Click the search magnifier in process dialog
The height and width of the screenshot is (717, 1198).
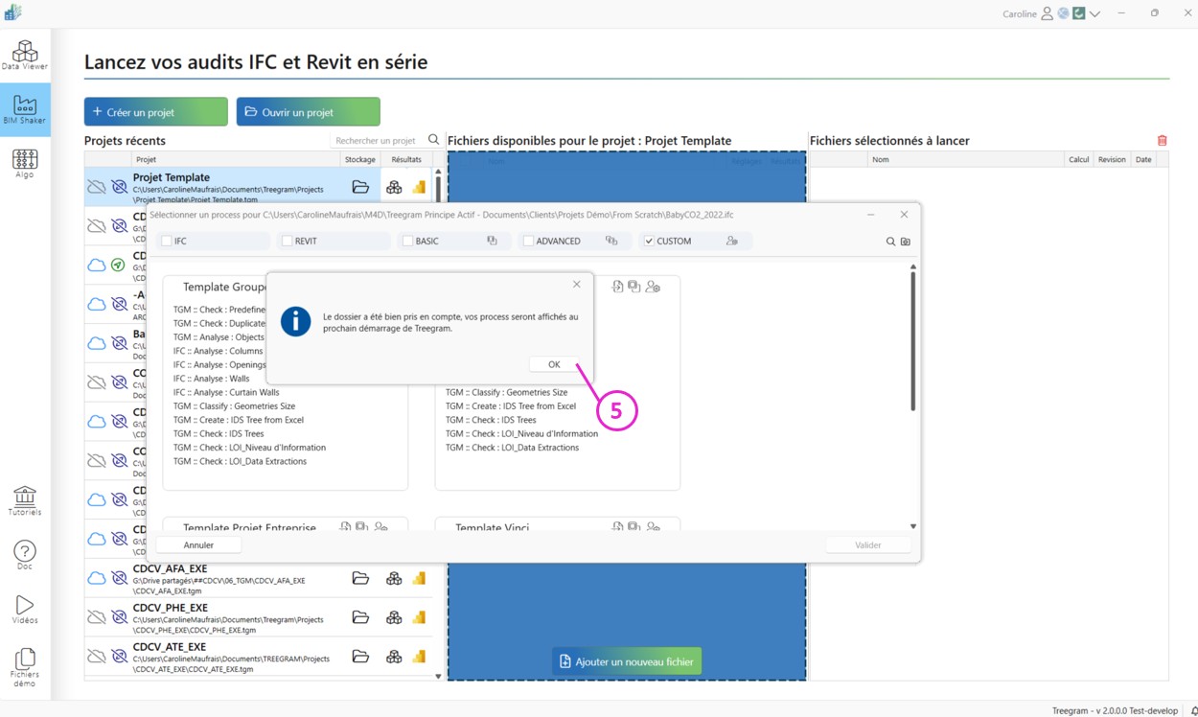pos(890,242)
